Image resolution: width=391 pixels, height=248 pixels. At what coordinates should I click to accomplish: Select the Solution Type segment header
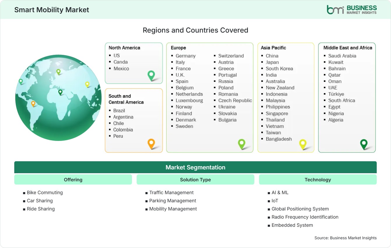(x=195, y=180)
